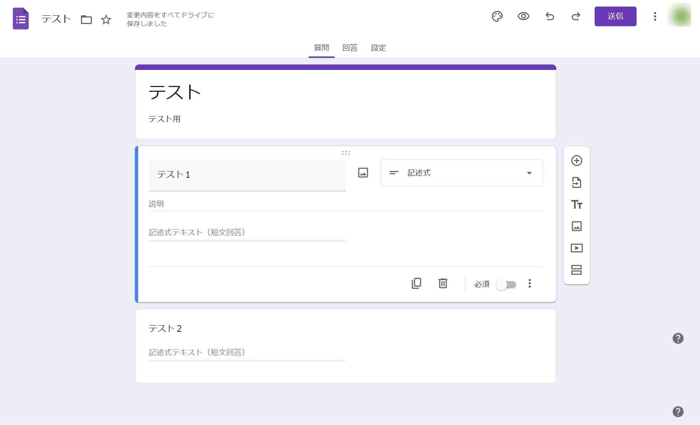Screen dimensions: 700x425
Task: Add a video using the sidebar icon
Action: tap(577, 248)
